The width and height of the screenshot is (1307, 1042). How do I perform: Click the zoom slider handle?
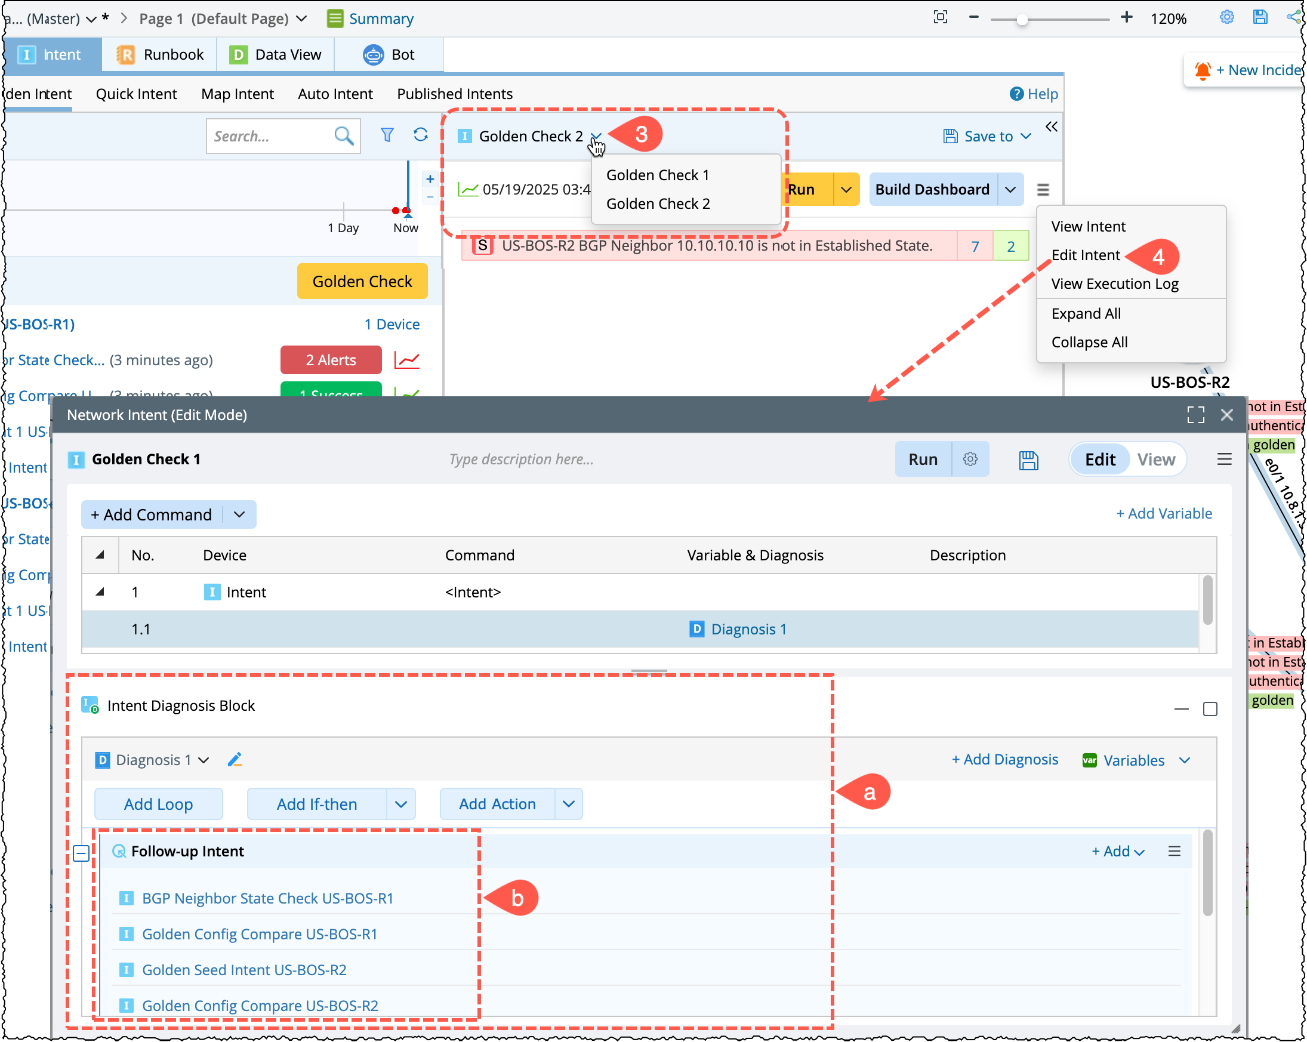(x=1022, y=20)
